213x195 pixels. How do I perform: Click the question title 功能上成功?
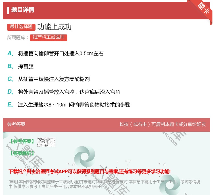pos(55,27)
